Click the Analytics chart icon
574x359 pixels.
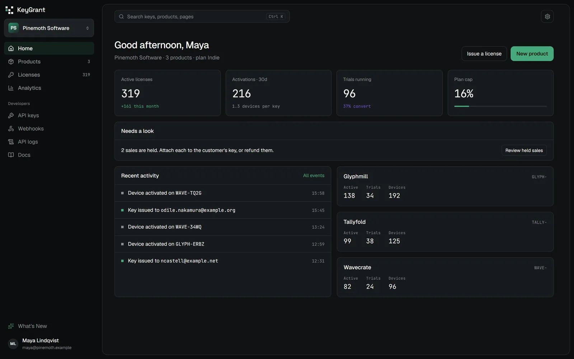11,88
